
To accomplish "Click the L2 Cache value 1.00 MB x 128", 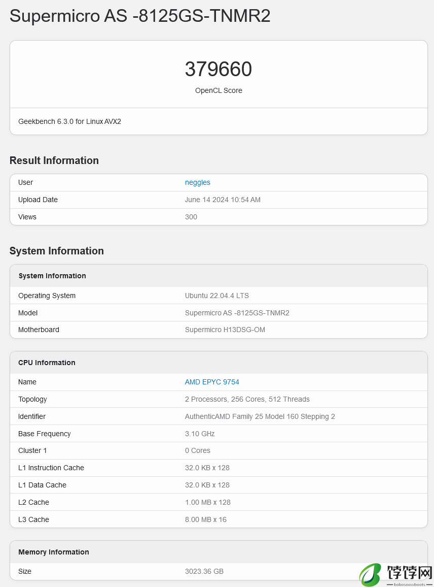I will tap(208, 502).
